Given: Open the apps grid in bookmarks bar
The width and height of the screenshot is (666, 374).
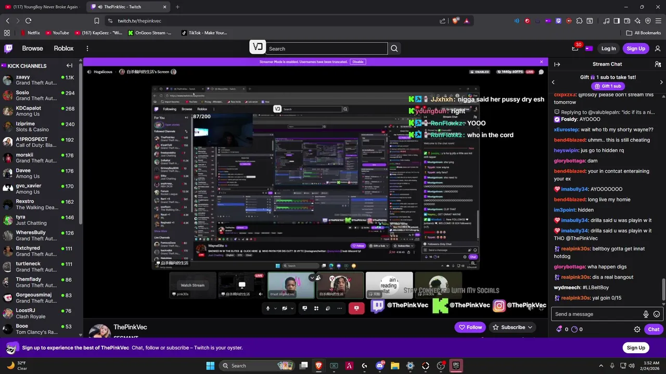Looking at the screenshot, I should click(x=7, y=33).
